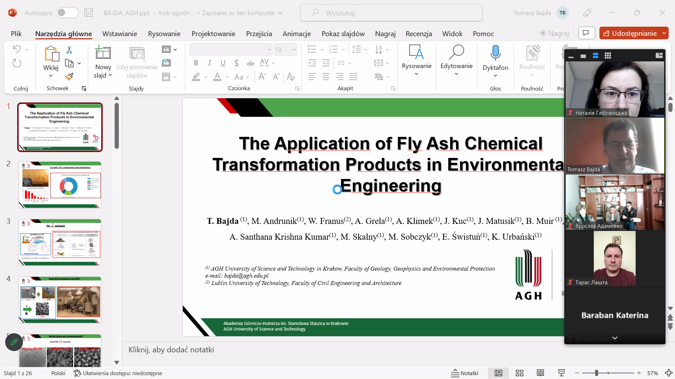Click the reset slide icon

click(166, 63)
